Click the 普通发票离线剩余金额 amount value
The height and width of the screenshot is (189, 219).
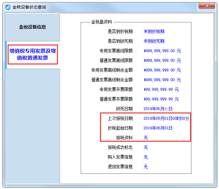[x=162, y=80]
